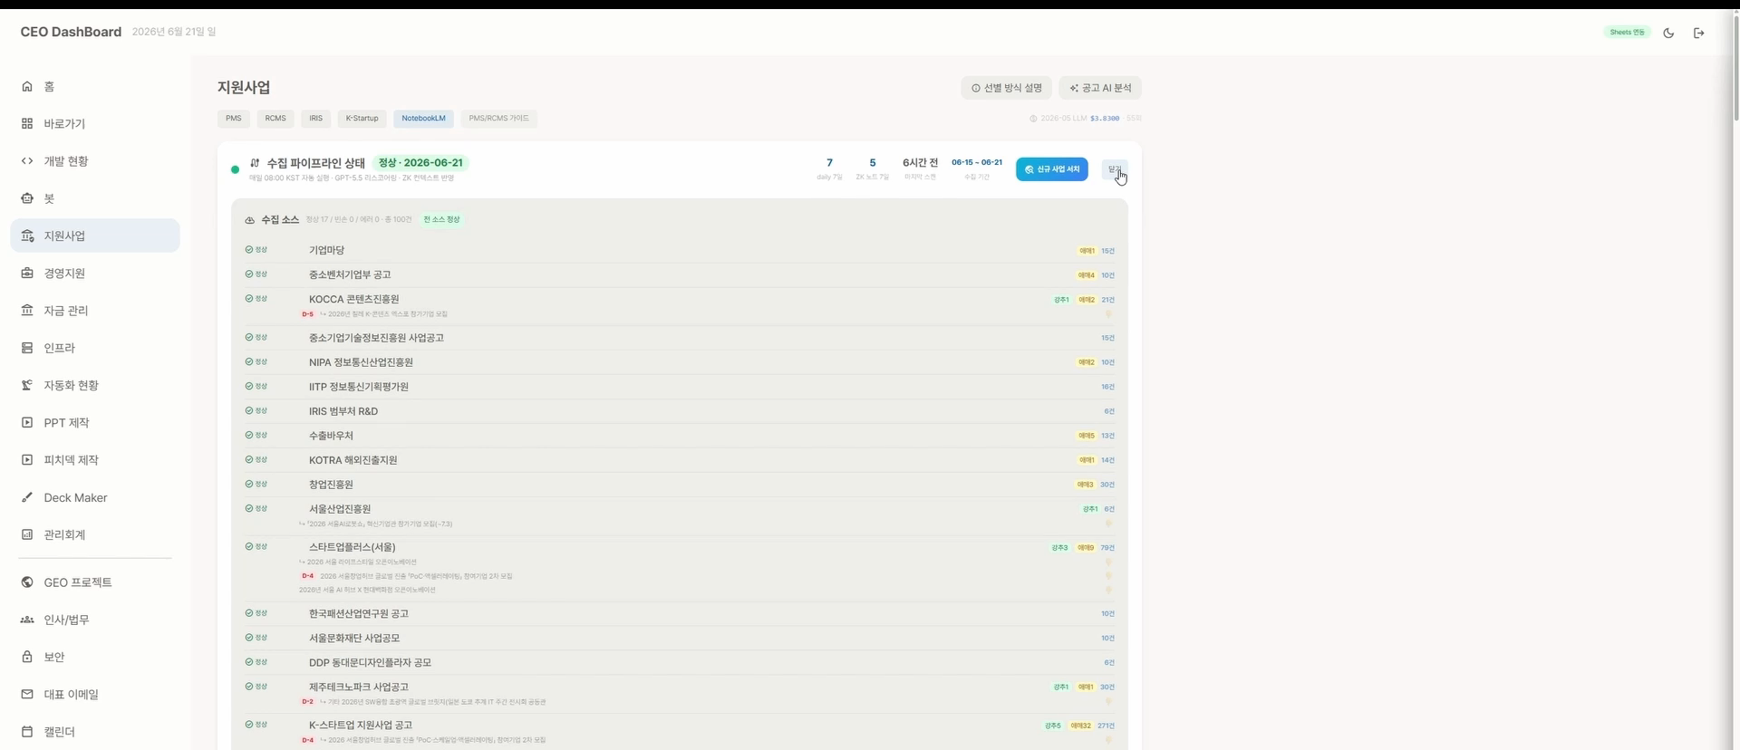Click the Sheets 연동 status badge

1627,33
